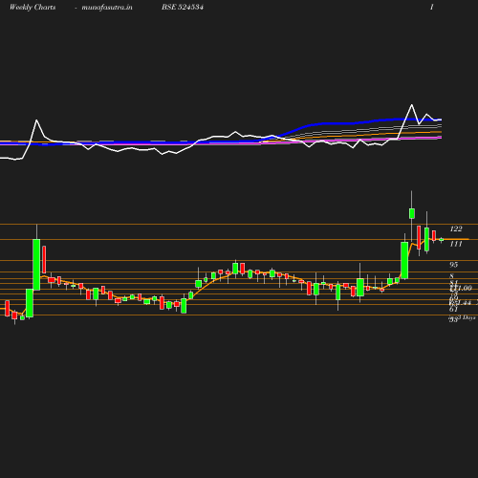Click the 95 price level label
This screenshot has width=478, height=478.
point(453,265)
